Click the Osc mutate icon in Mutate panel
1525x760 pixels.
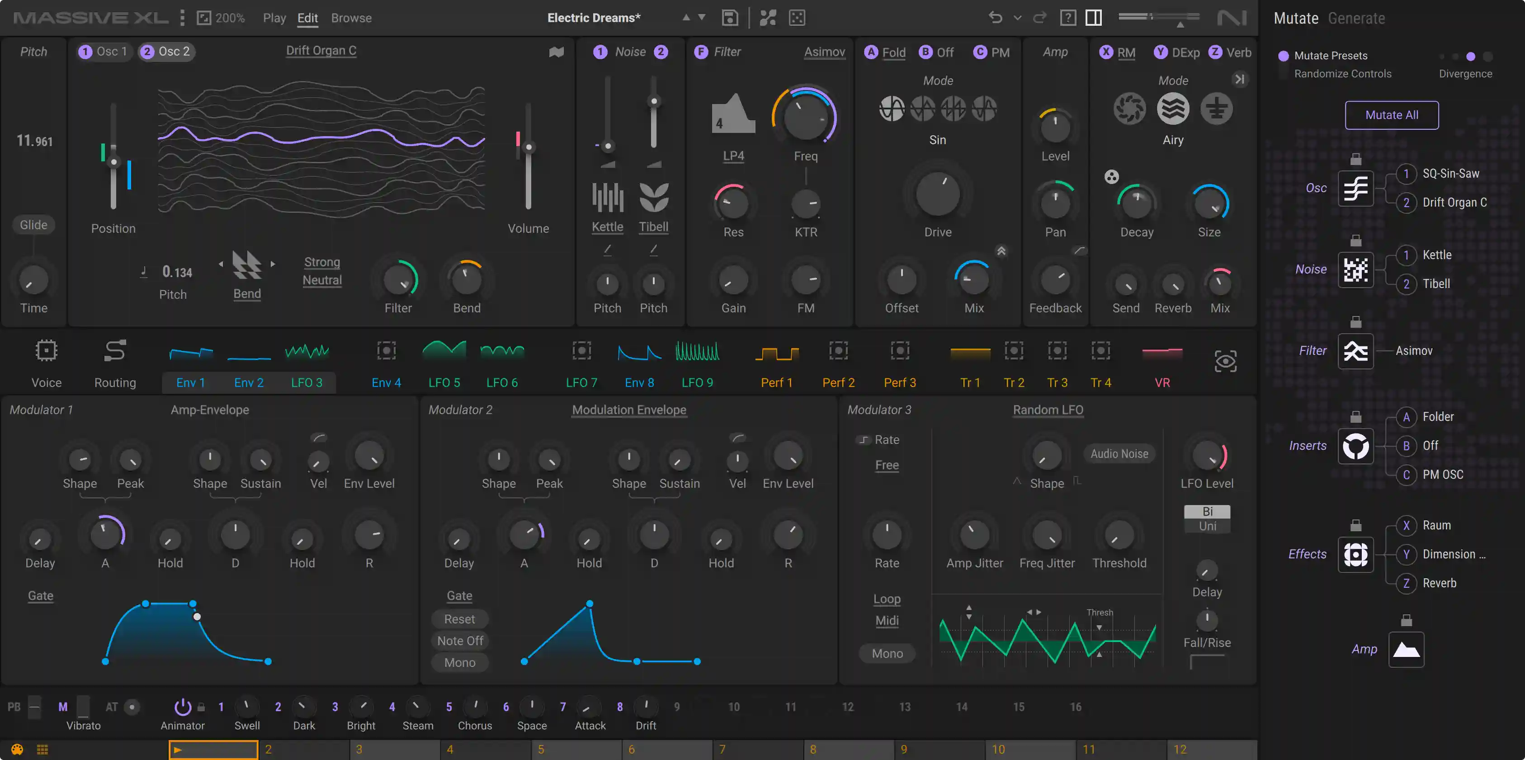[1356, 188]
